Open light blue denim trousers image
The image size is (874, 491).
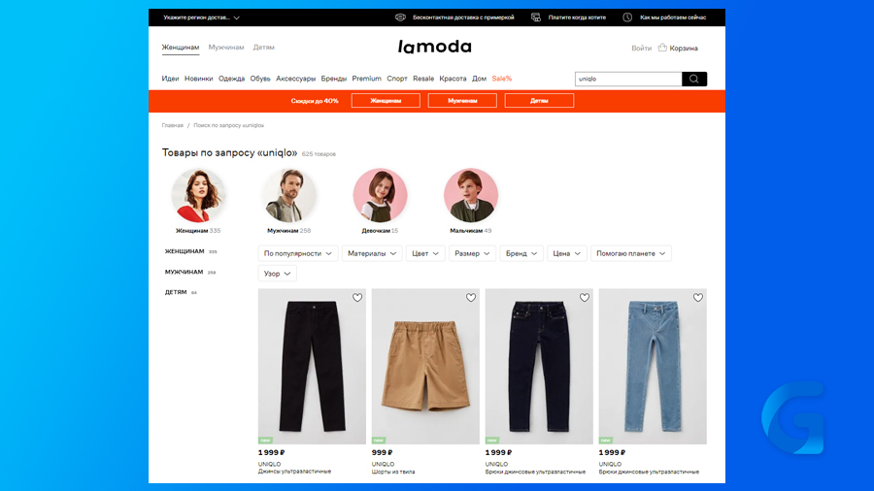(x=653, y=366)
